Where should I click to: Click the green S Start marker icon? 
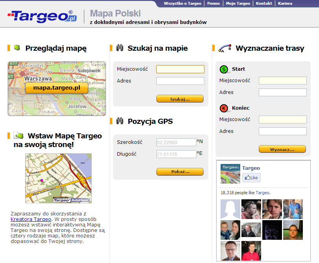coord(224,70)
